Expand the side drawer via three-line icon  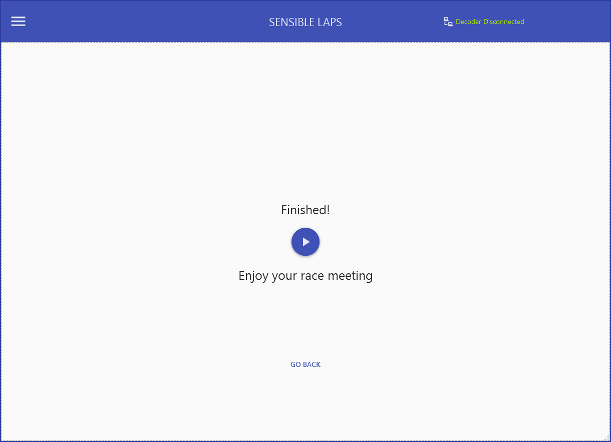(19, 22)
